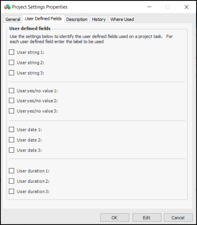Cancel the properties dialog
The image size is (197, 225).
178,218
